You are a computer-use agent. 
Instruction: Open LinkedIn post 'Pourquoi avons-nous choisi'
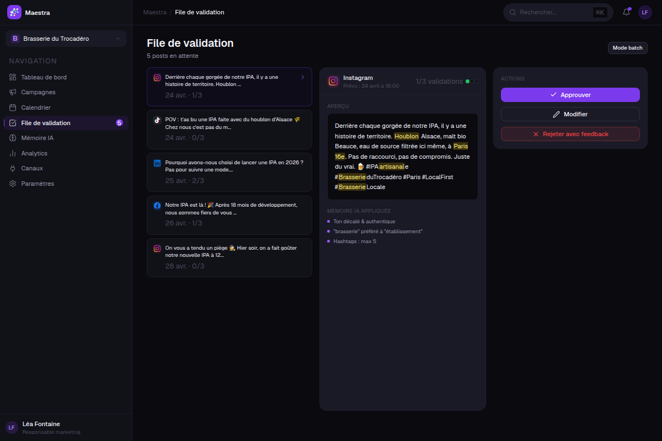(229, 172)
